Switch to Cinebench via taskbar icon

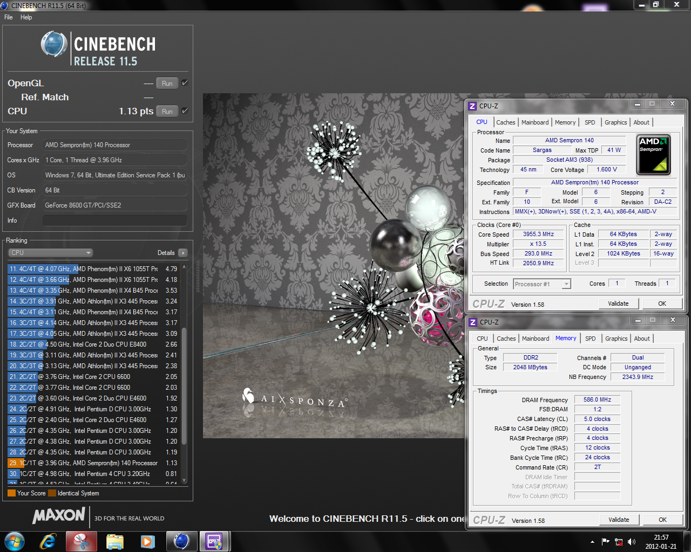(181, 541)
